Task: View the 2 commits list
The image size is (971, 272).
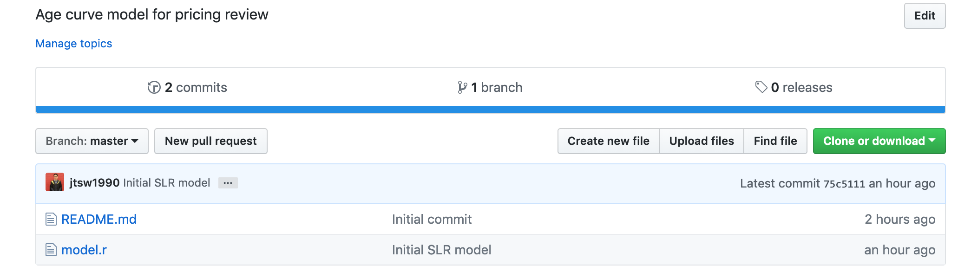Action: click(x=196, y=87)
